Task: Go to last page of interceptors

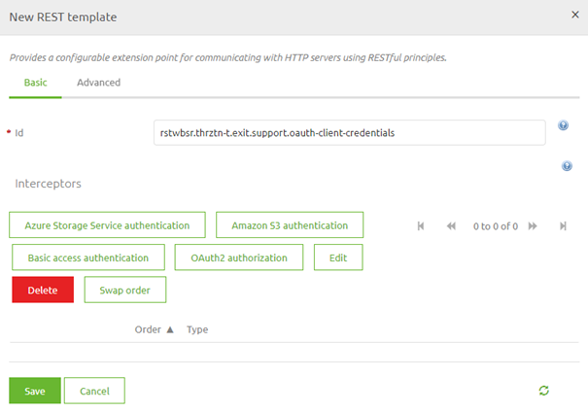Action: [x=563, y=226]
